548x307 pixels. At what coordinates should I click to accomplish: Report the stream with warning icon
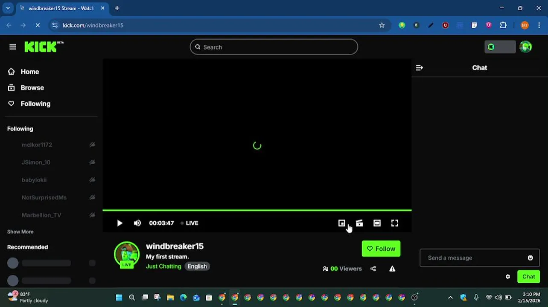tap(392, 269)
